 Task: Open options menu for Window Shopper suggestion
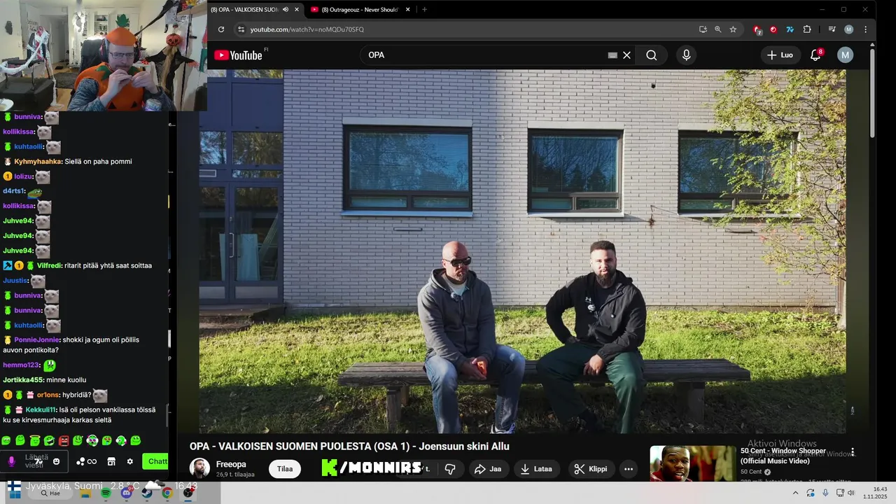pos(853,452)
